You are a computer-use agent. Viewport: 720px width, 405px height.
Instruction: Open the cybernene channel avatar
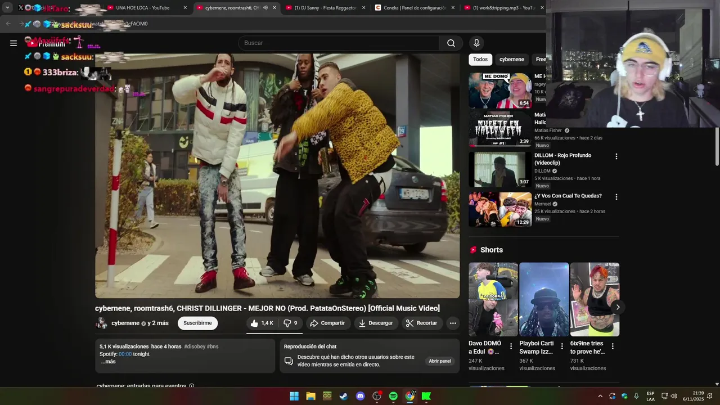tap(101, 323)
